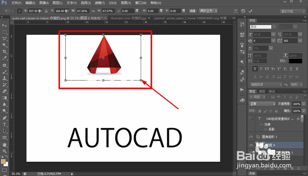Select the 图层 0 layer thumbnail
The width and height of the screenshot is (308, 176).
(x=259, y=145)
